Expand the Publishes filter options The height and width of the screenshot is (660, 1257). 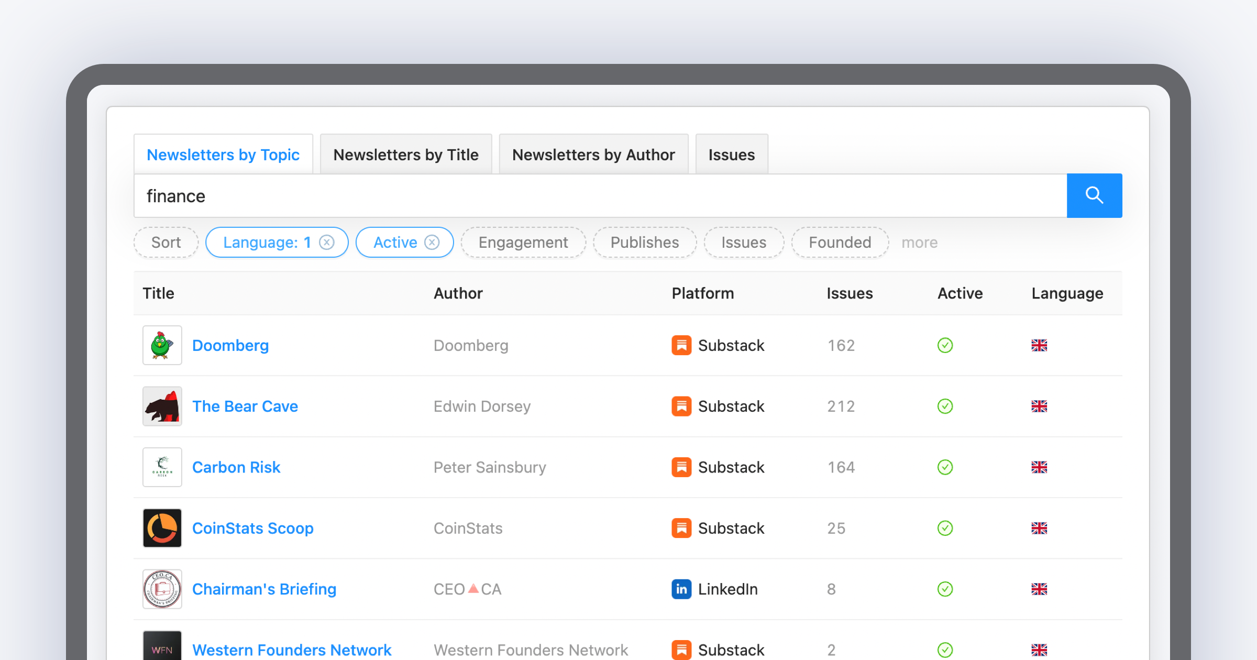pos(644,243)
